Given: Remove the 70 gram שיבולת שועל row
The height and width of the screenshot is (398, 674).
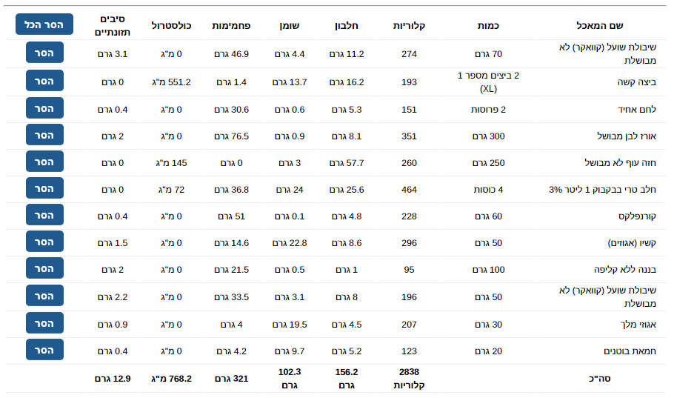Looking at the screenshot, I should pos(44,53).
